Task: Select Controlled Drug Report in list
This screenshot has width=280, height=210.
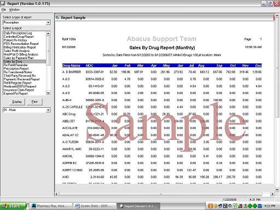Action: [19, 37]
